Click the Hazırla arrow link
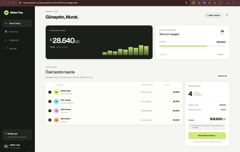This screenshot has width=240, height=152. [222, 54]
